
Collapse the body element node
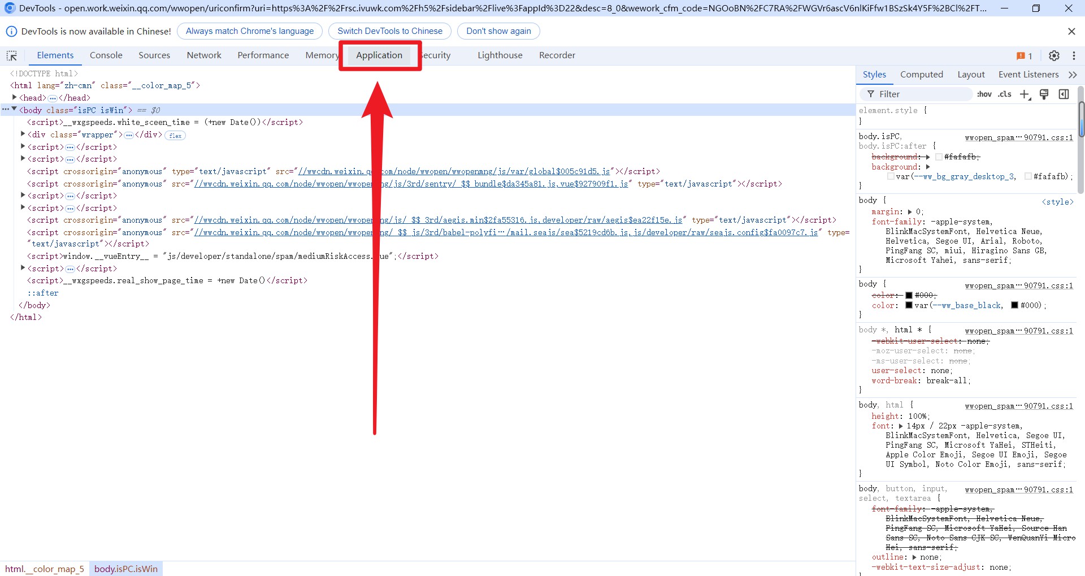(x=14, y=109)
